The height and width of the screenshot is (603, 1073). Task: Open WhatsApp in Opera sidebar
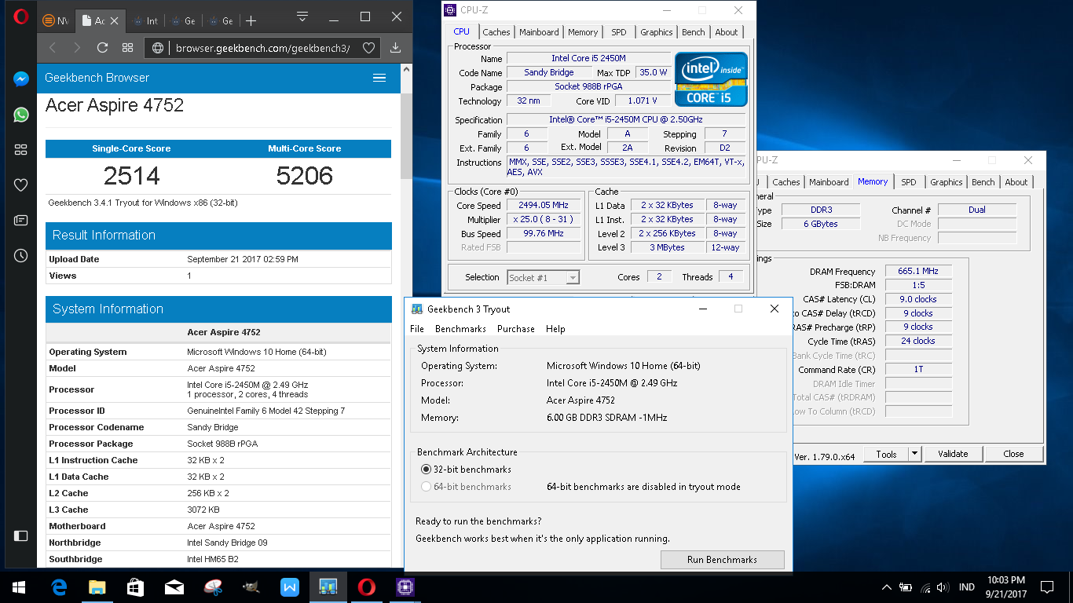click(21, 115)
